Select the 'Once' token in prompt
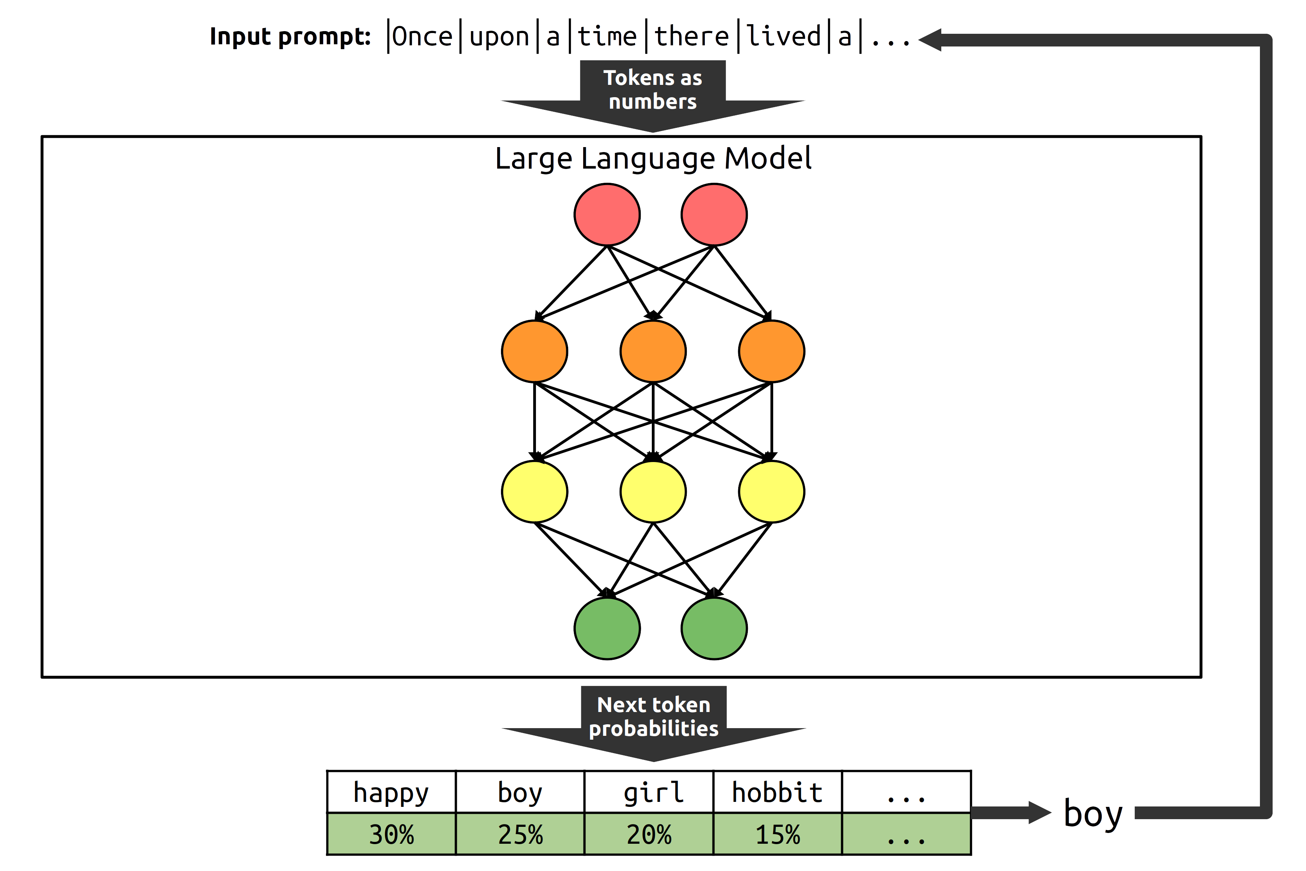Viewport: 1306px width, 871px height. coord(423,36)
